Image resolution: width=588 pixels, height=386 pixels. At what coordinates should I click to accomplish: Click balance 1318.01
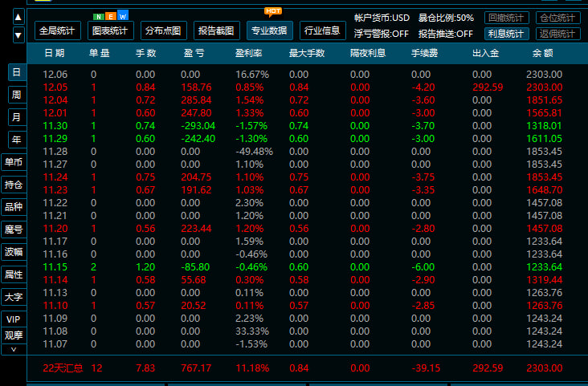544,126
